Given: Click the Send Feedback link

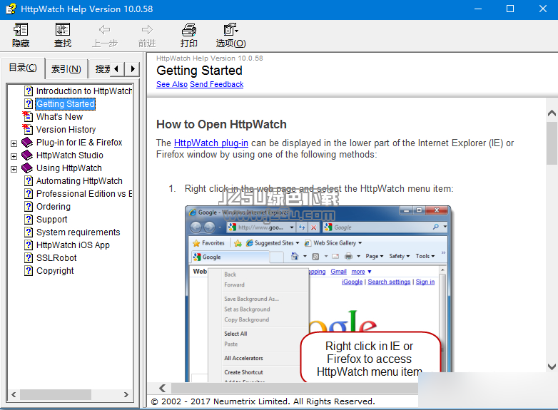Looking at the screenshot, I should point(217,84).
